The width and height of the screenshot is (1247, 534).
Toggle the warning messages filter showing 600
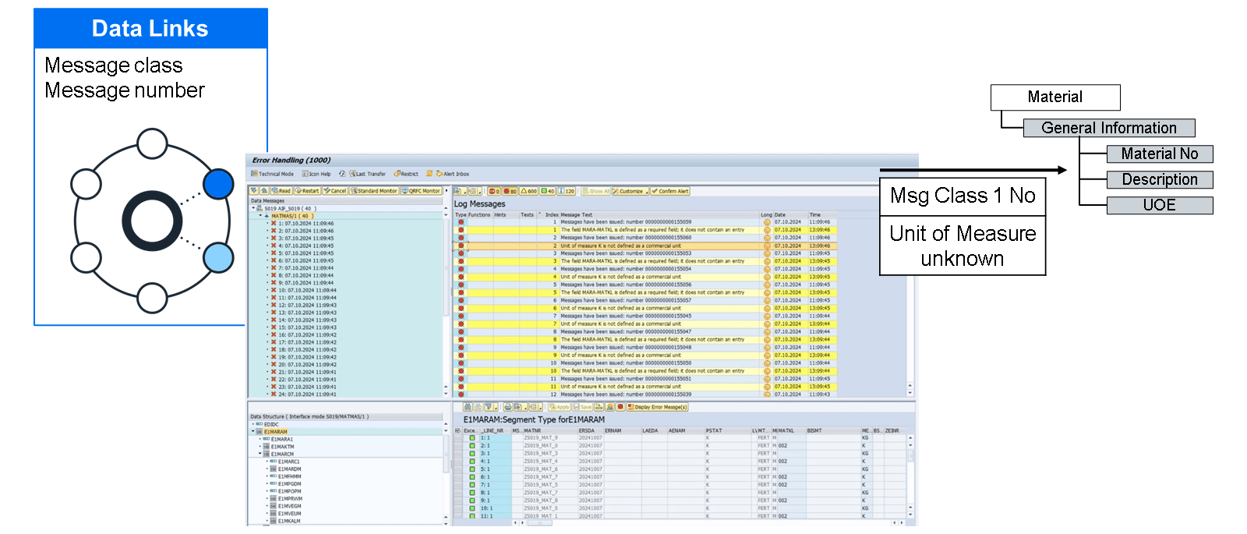(529, 191)
